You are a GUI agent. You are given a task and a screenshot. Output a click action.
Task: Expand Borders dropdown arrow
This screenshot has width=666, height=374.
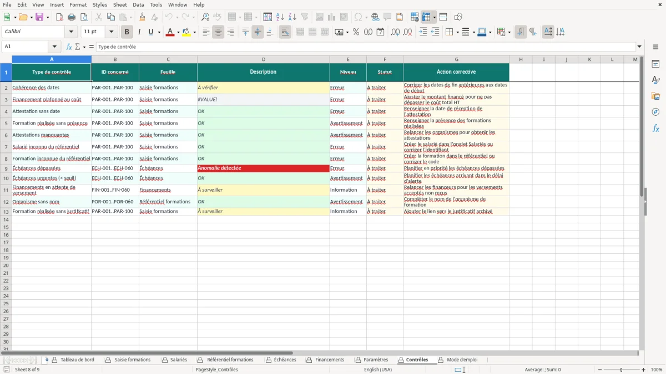(457, 32)
